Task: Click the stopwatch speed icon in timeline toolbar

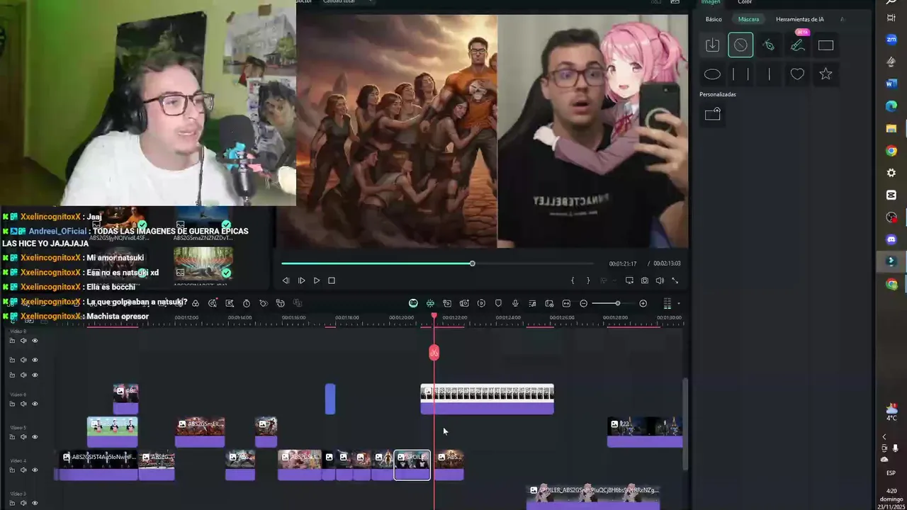Action: pyautogui.click(x=247, y=303)
